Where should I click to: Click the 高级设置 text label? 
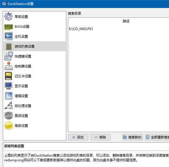(21, 126)
